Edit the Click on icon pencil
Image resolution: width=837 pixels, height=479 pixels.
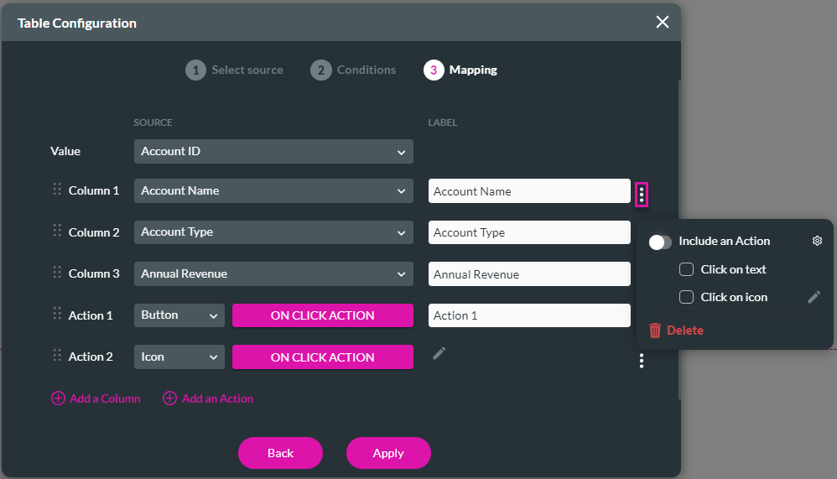814,297
